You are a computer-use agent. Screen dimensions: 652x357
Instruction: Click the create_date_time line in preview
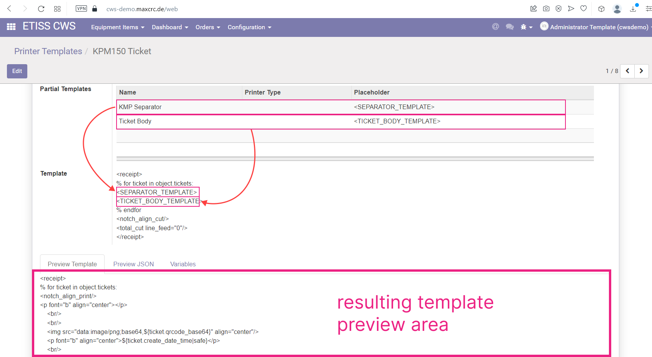(x=133, y=340)
